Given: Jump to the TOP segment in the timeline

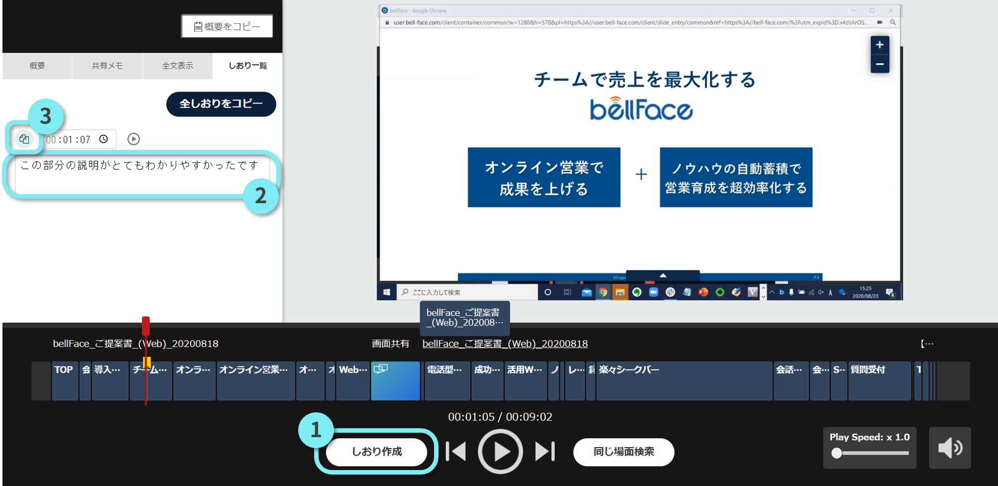Looking at the screenshot, I should pos(65,381).
